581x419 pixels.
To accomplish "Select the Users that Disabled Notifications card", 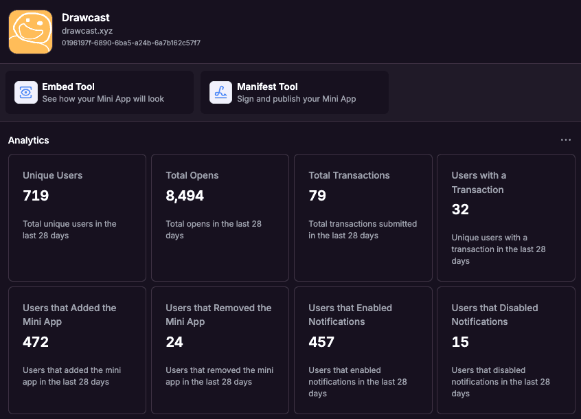I will pyautogui.click(x=505, y=350).
